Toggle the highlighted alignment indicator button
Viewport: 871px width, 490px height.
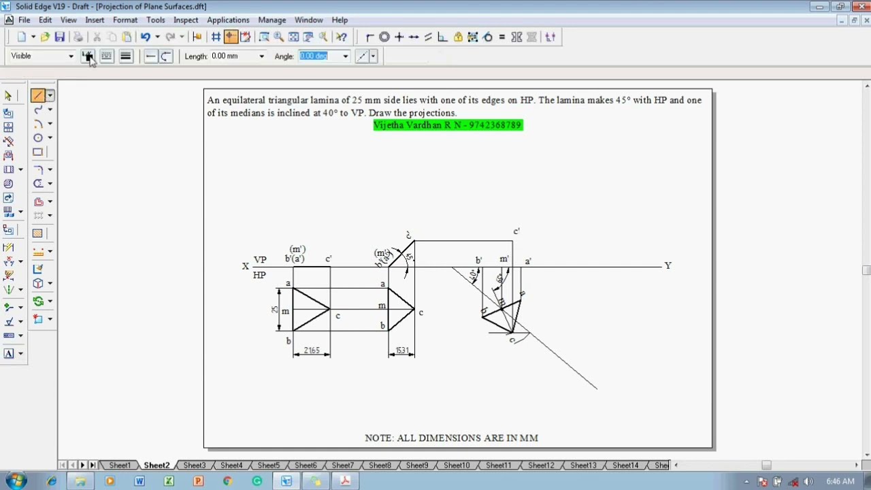(231, 37)
